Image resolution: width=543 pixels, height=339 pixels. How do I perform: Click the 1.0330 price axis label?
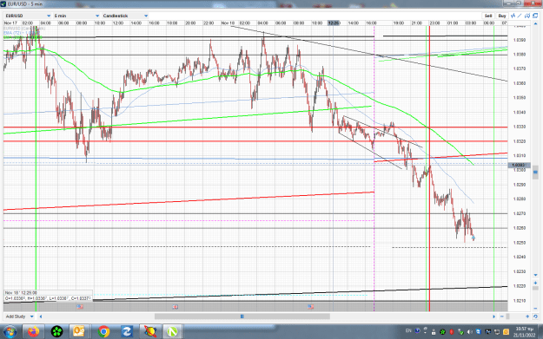519,127
